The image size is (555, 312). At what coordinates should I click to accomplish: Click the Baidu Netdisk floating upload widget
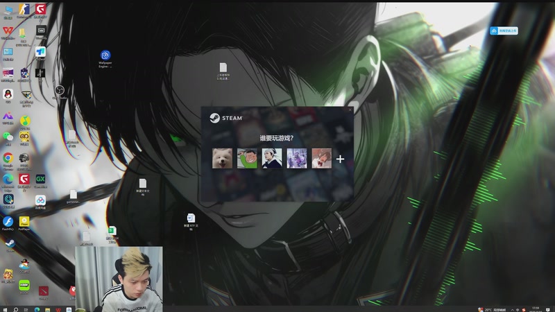coord(504,31)
